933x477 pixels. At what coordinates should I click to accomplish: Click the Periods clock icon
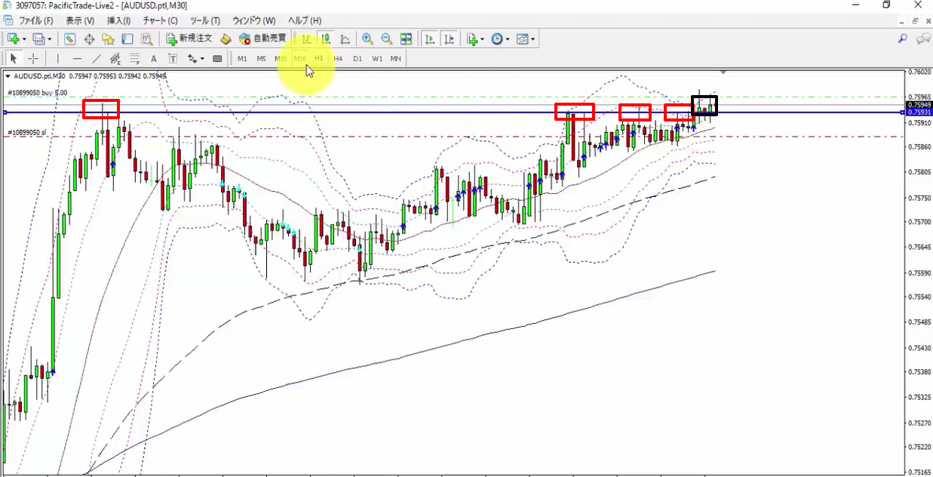tap(496, 38)
